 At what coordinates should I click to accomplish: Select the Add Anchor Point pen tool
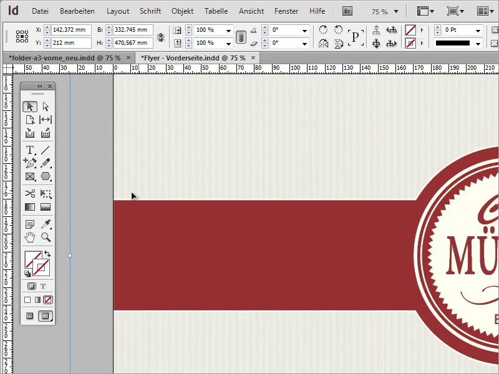(30, 163)
